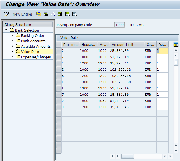Select the first table row selector
Image resolution: width=180 pixels, height=161 pixels.
click(59, 51)
